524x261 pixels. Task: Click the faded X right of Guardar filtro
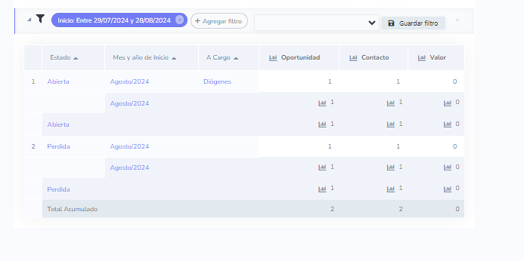point(457,21)
